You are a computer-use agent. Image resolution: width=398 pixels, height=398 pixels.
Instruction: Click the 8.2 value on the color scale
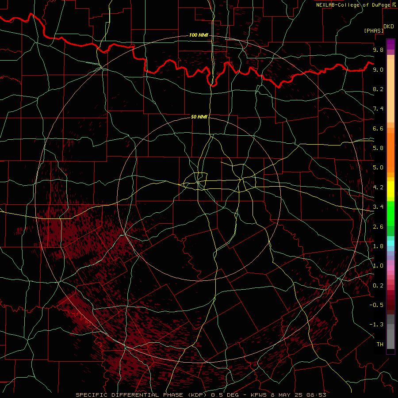(378, 89)
